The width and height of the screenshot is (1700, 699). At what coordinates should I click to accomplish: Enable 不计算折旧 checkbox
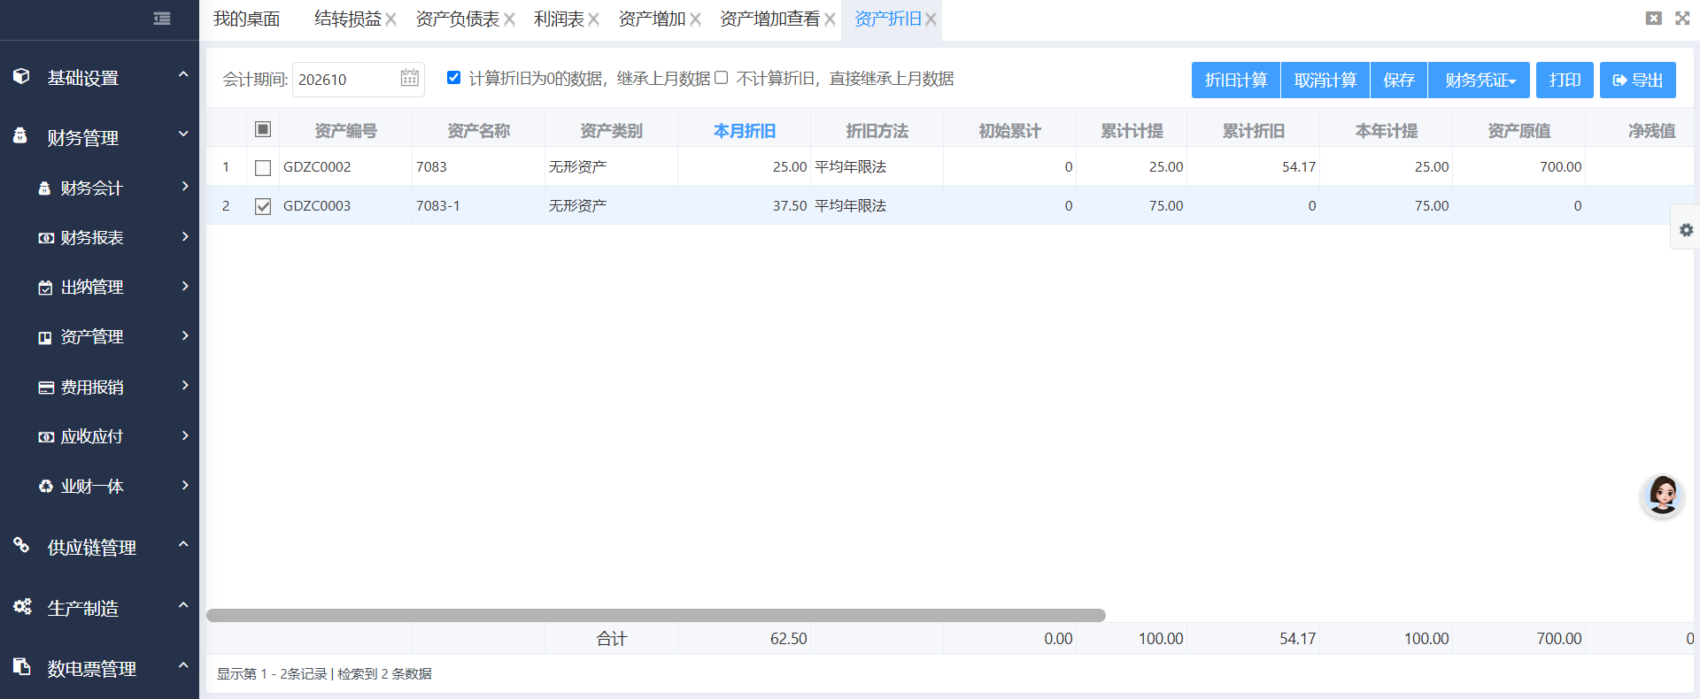coord(721,78)
